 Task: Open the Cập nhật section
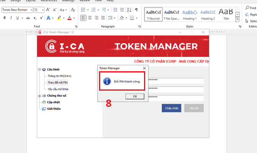click(53, 102)
